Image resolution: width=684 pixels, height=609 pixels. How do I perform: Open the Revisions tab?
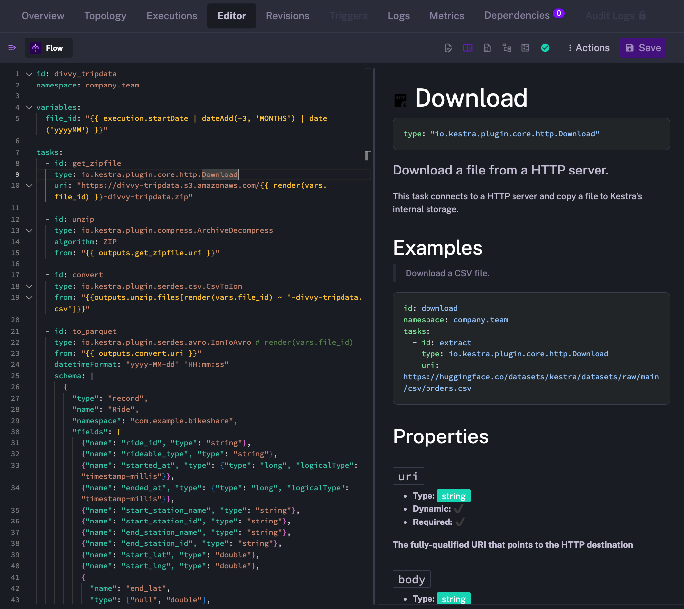tap(287, 16)
